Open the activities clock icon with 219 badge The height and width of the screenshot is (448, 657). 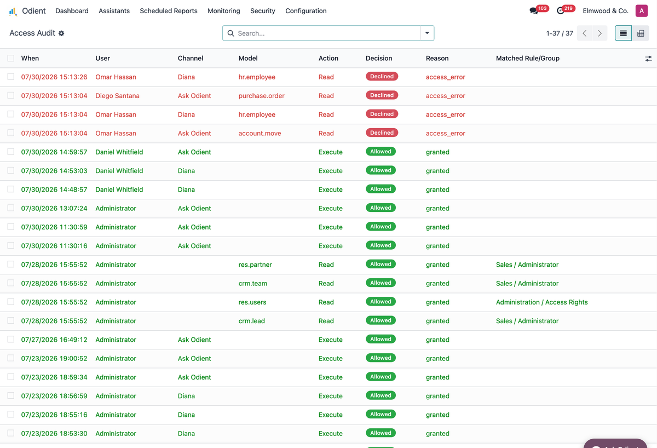pyautogui.click(x=561, y=11)
